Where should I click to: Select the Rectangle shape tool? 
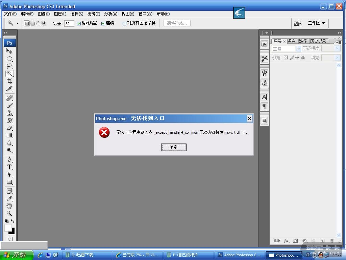pyautogui.click(x=9, y=182)
